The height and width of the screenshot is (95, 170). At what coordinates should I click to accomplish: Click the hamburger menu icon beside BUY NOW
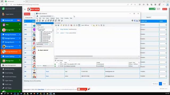pos(25,9)
